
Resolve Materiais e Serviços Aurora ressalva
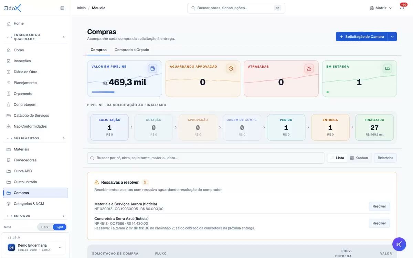click(379, 206)
